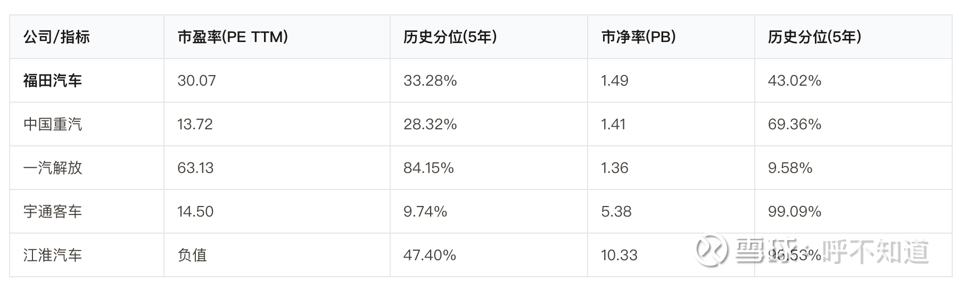Select the 负值 cell for 江淮汽车
Viewport: 957px width, 281px height.
click(192, 255)
